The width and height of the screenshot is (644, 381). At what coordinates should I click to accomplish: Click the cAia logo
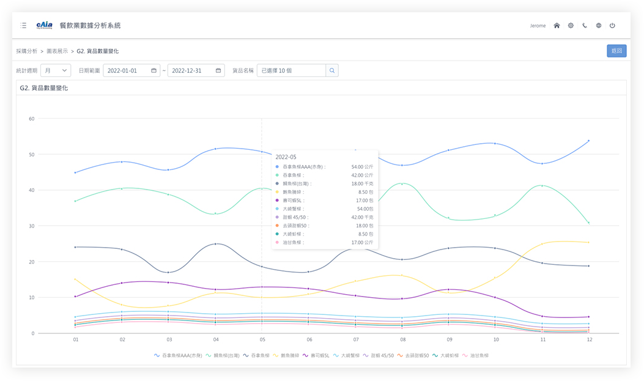pyautogui.click(x=45, y=26)
